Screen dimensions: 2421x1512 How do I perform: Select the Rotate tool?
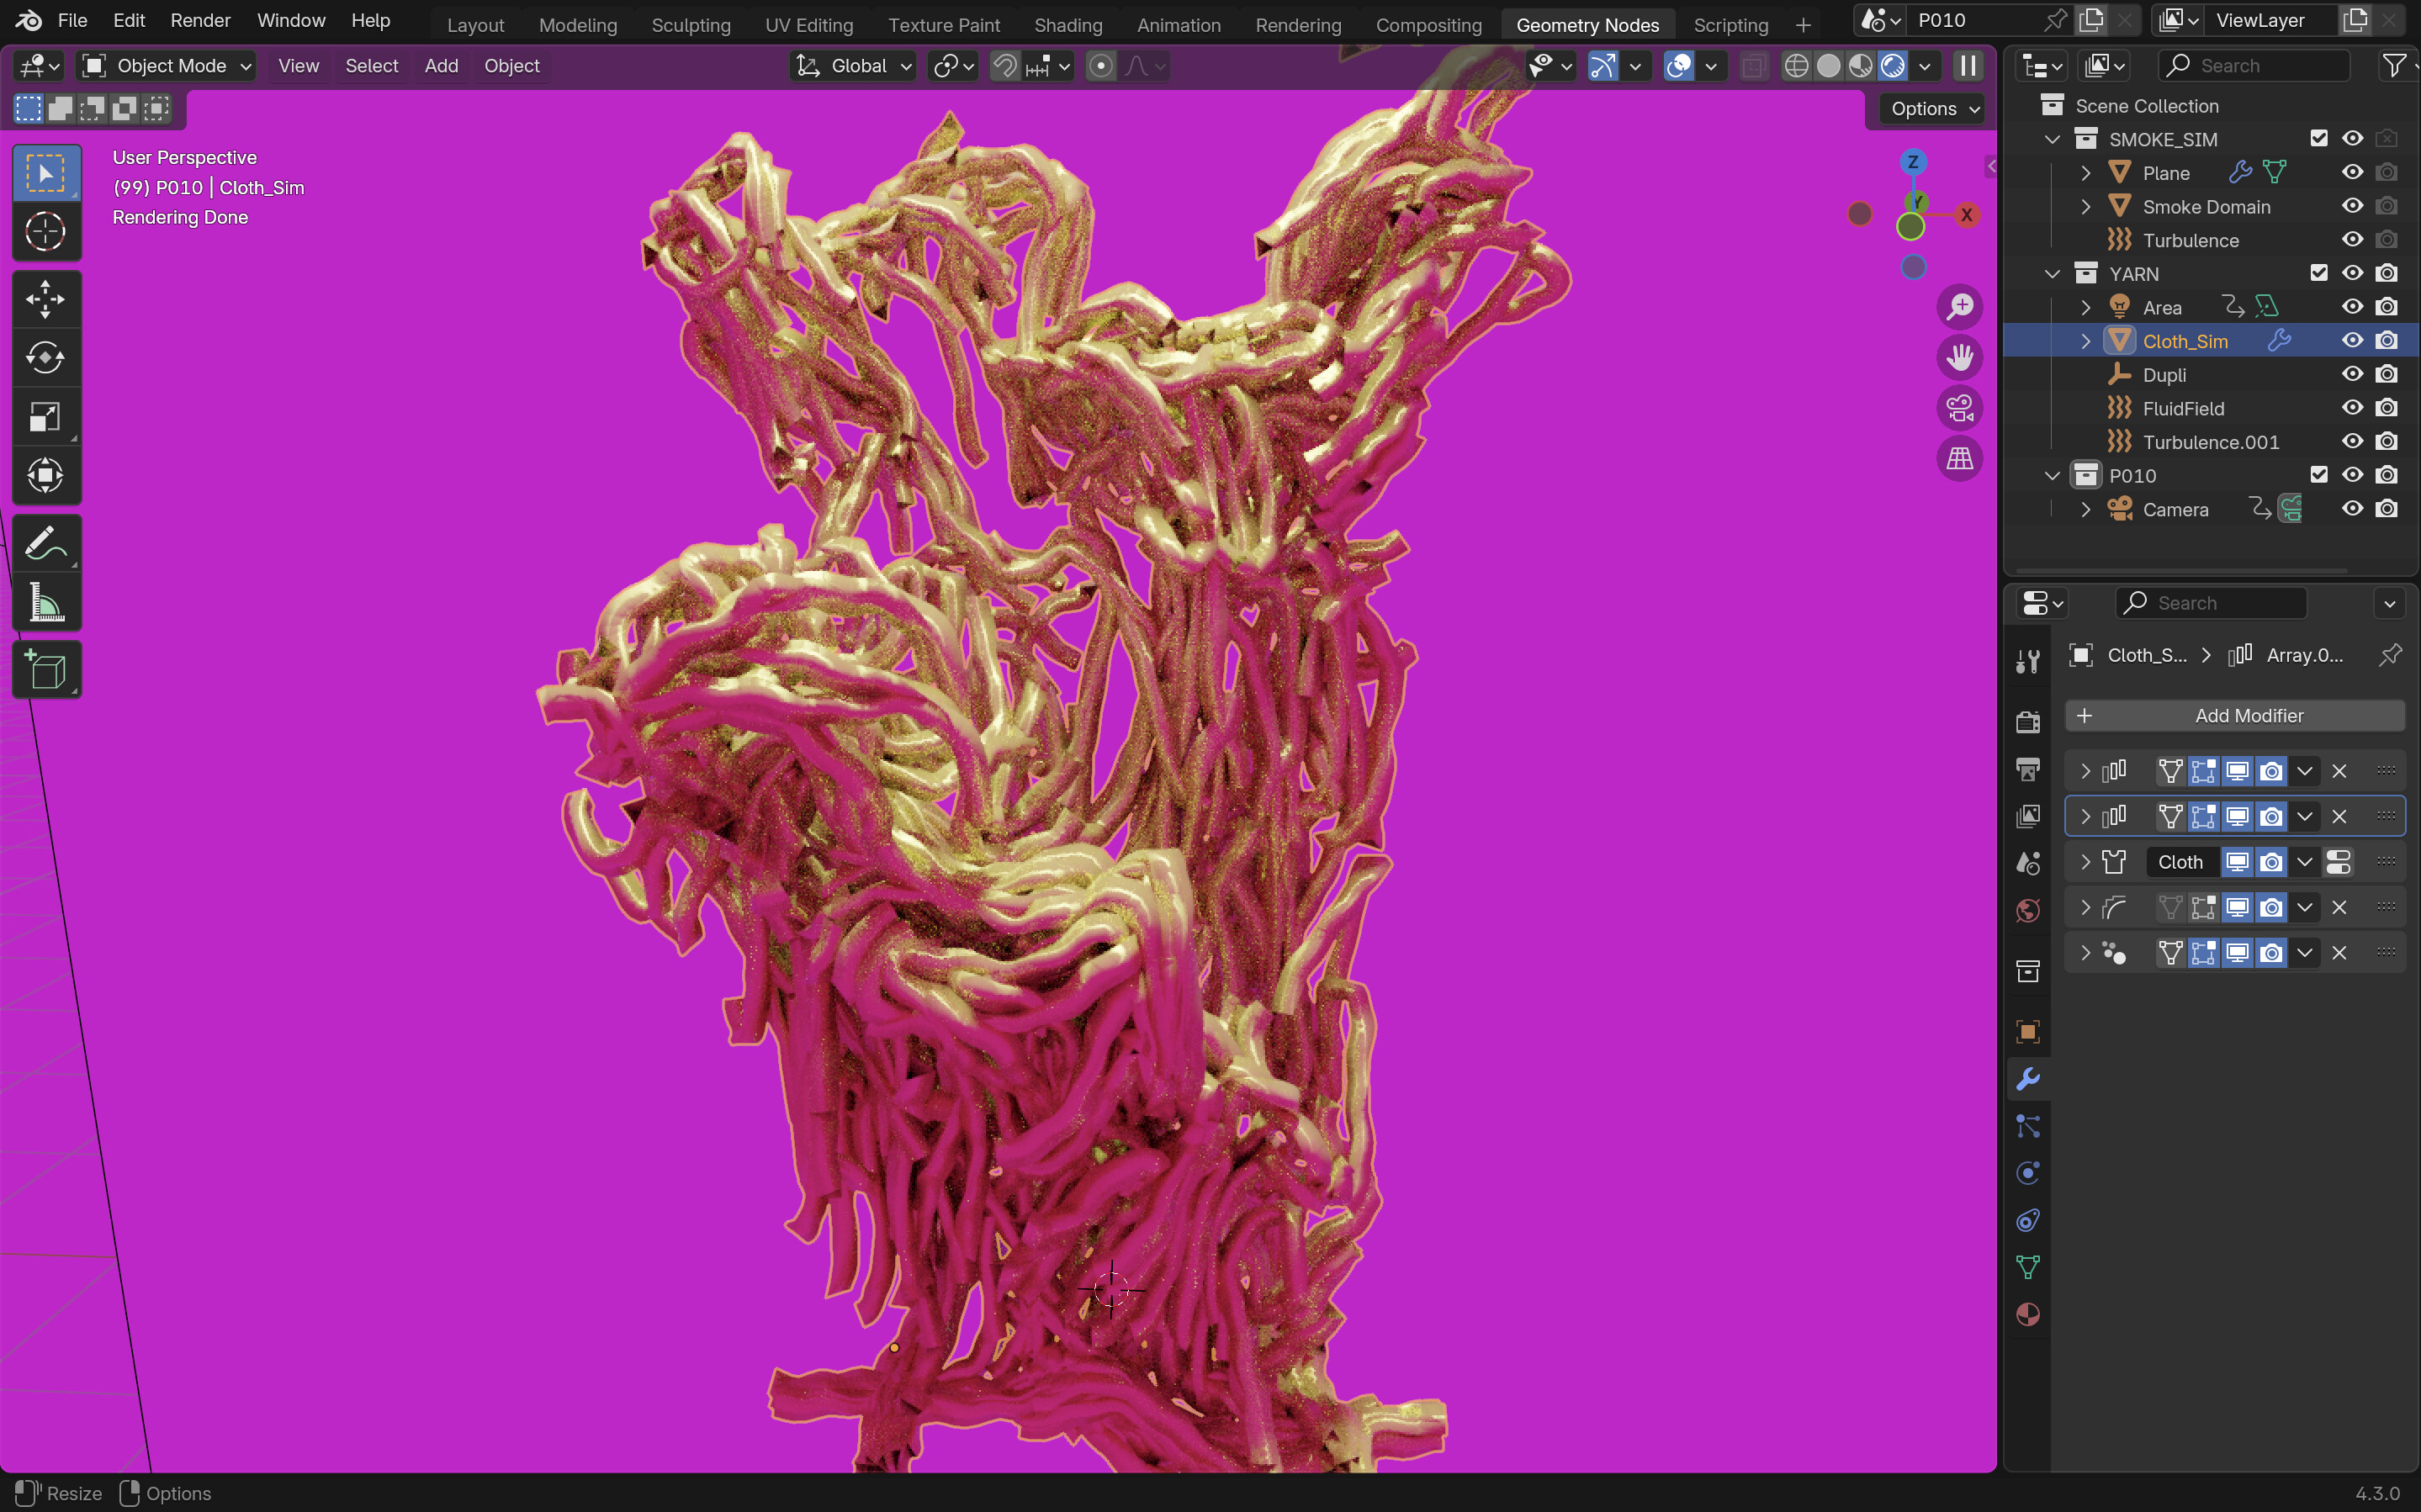(46, 358)
